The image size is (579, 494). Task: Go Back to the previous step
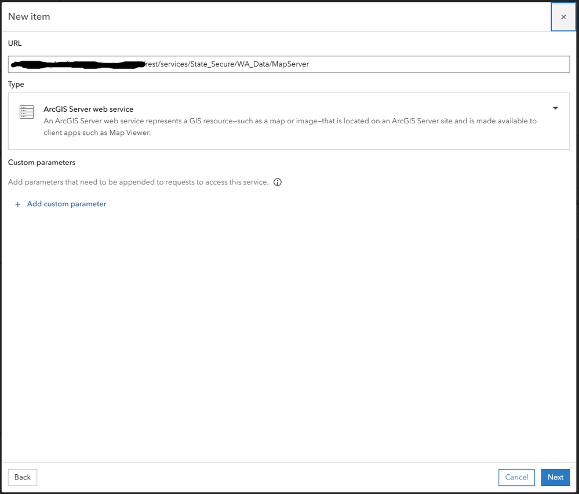tap(23, 477)
